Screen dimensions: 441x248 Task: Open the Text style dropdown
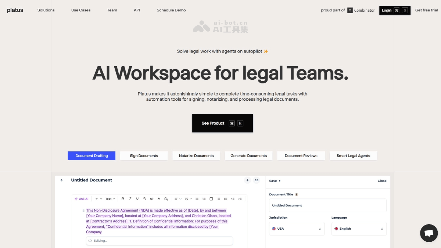point(110,199)
